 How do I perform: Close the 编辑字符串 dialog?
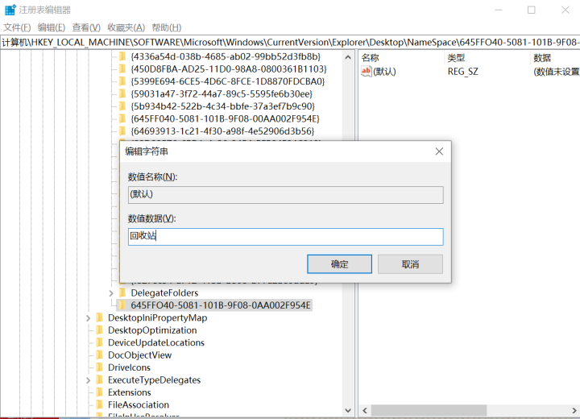(x=439, y=151)
